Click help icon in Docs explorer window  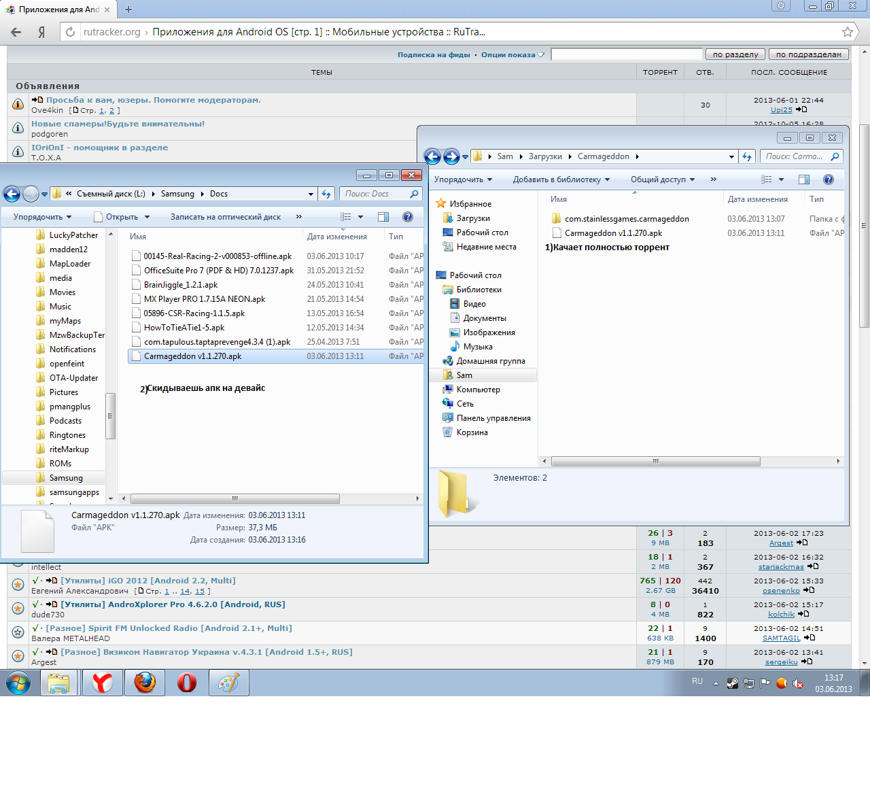click(x=408, y=217)
